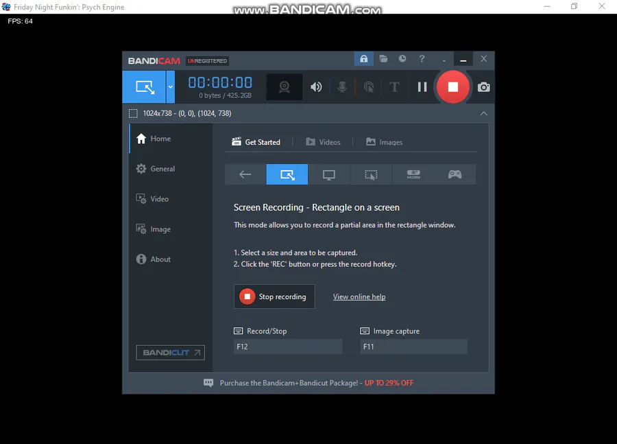This screenshot has width=617, height=444.
Task: Switch to the Videos tab
Action: [x=323, y=142]
